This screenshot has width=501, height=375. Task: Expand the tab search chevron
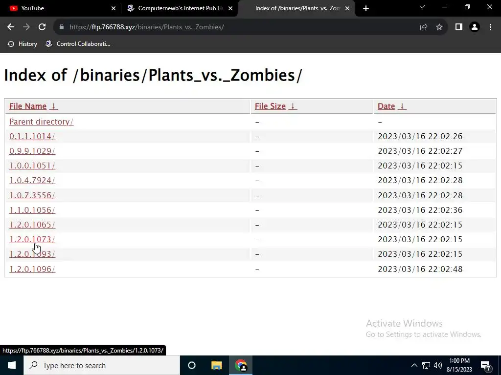(422, 7)
